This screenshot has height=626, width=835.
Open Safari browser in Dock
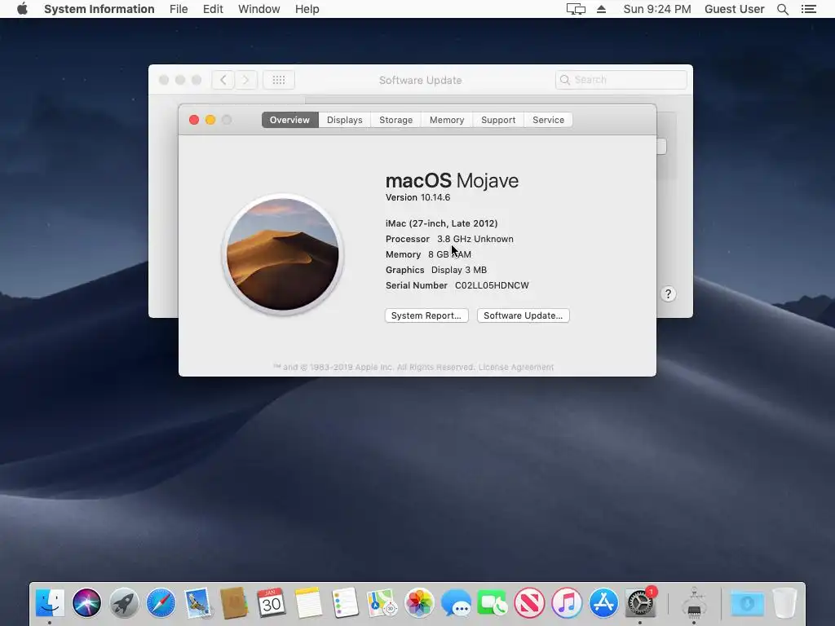(161, 603)
